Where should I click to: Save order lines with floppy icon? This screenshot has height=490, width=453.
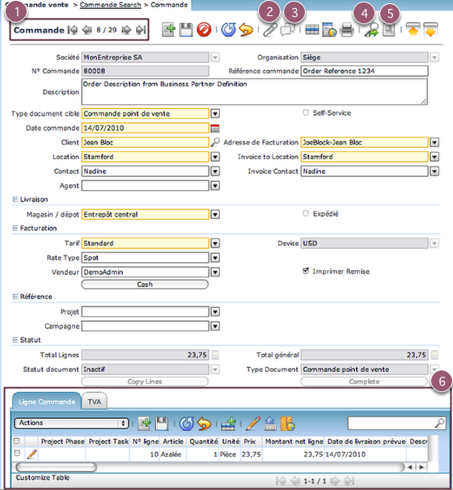pos(162,424)
